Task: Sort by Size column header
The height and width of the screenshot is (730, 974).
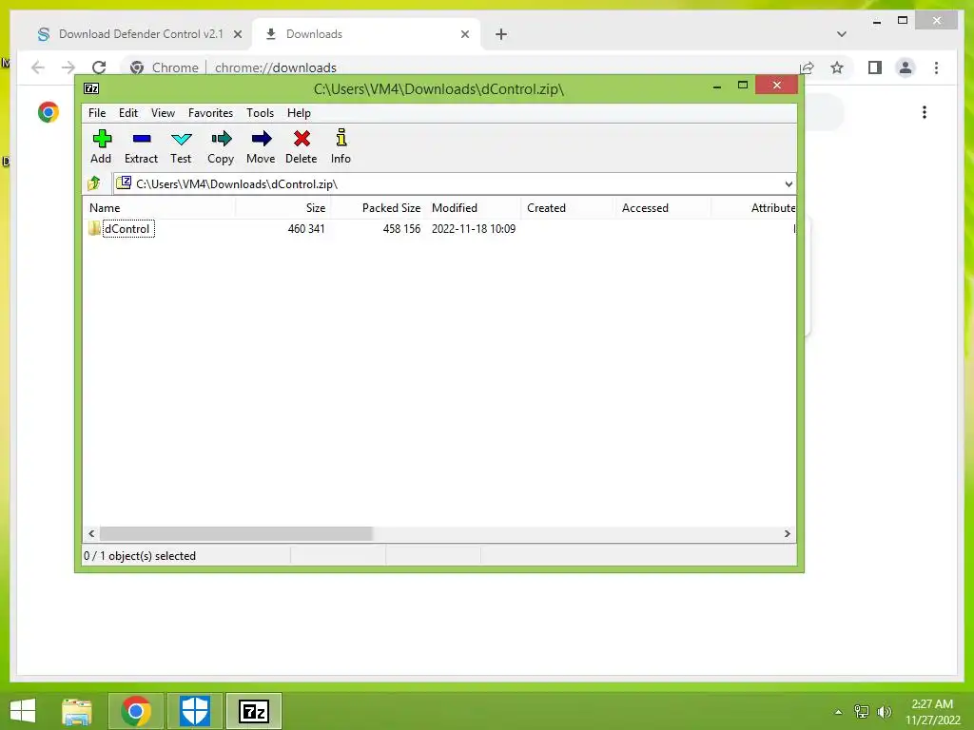Action: [283, 208]
